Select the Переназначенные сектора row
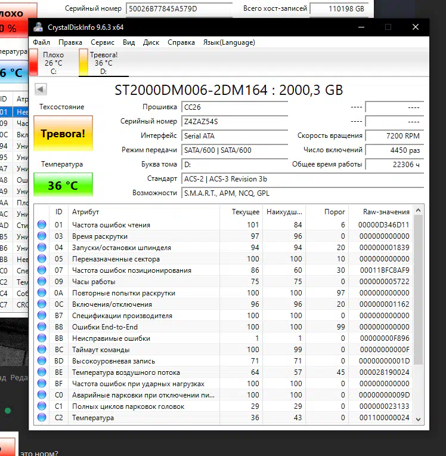Viewport: 446px width, 456px height. (224, 258)
